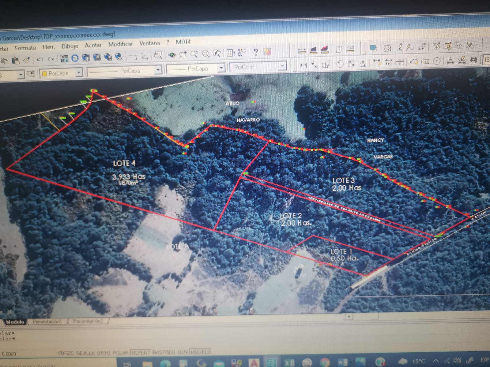Screen dimensions: 490x367
Task: Toggle FORZC snap mode in status bar
Action: [x=66, y=353]
